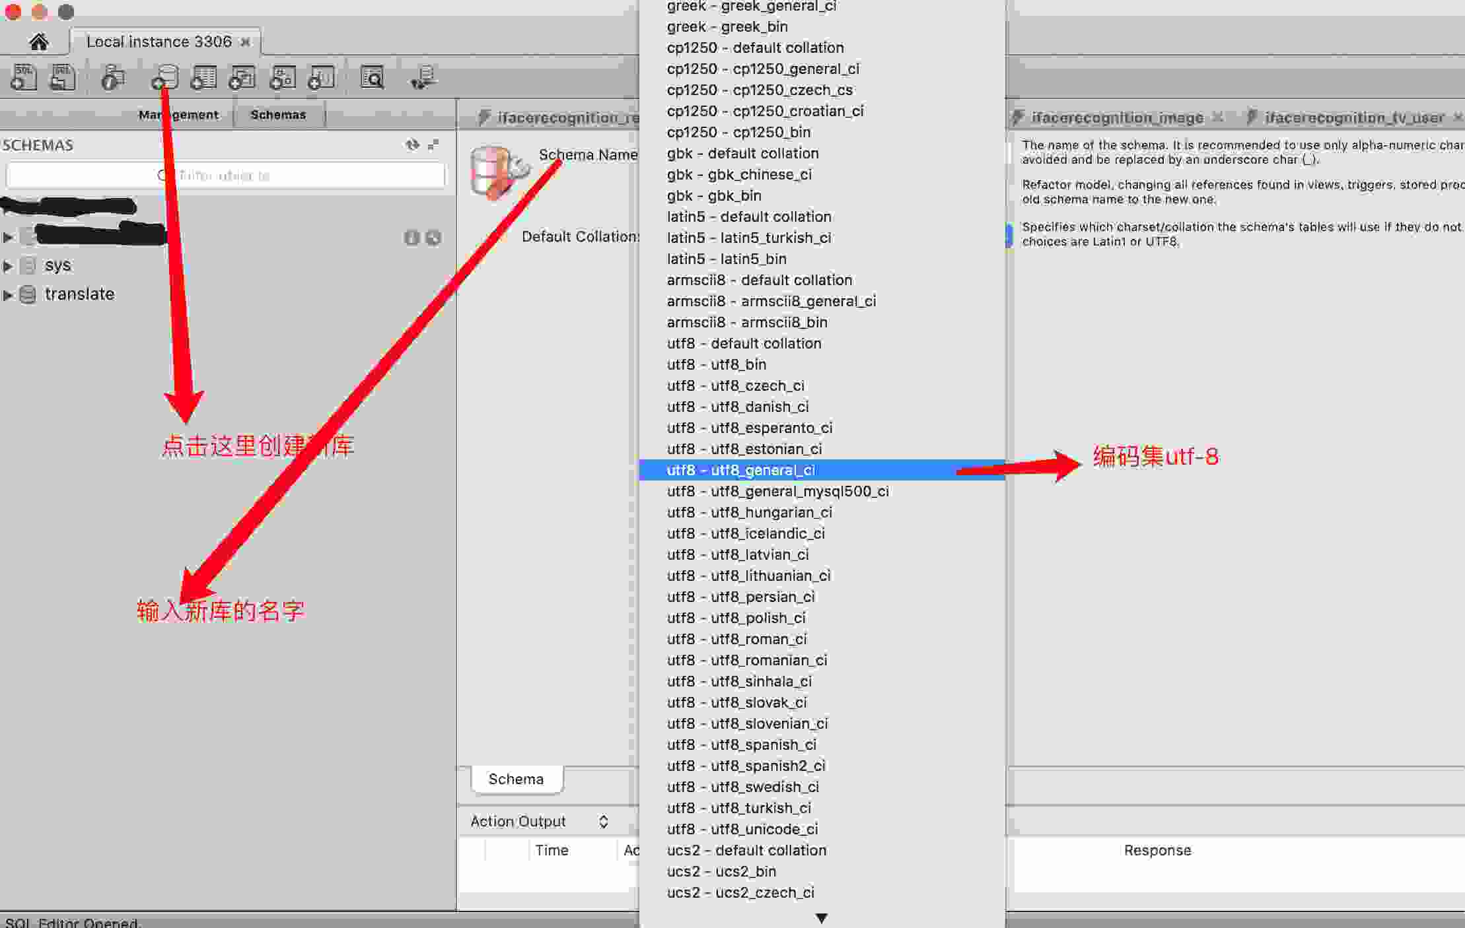Viewport: 1465px width, 928px height.
Task: Choose cp1250 - cp1250_czech_cs
Action: click(822, 90)
